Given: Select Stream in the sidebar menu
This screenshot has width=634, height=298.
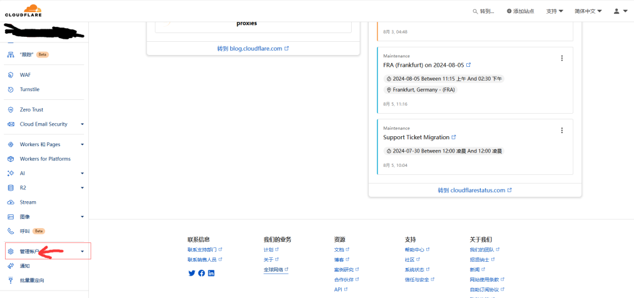Looking at the screenshot, I should coord(28,202).
